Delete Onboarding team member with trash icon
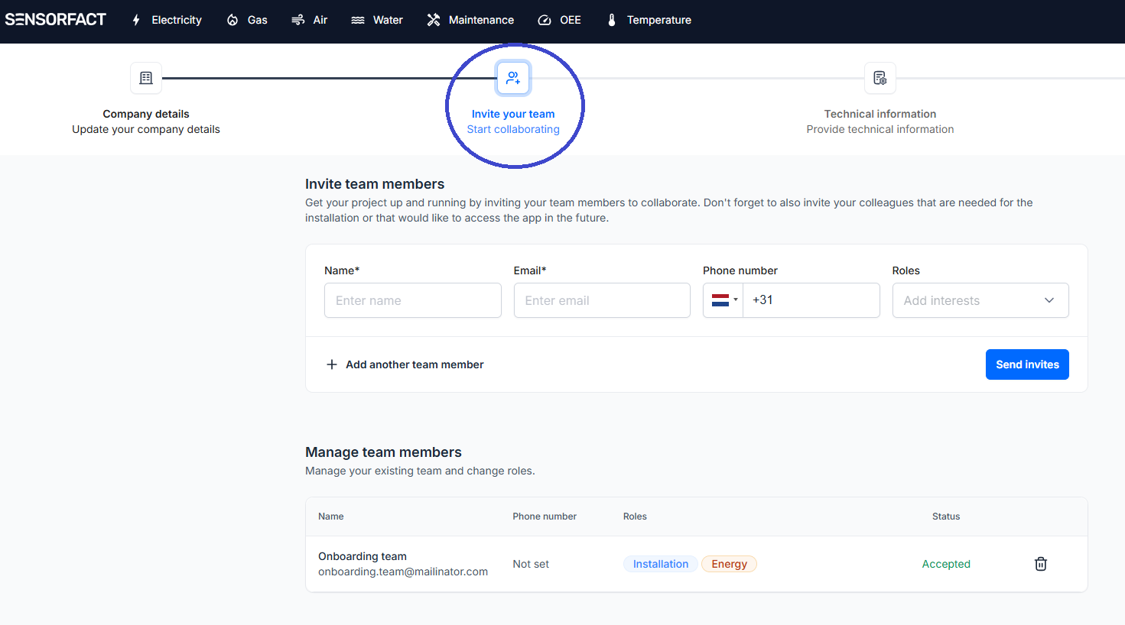Viewport: 1125px width, 625px height. point(1041,564)
